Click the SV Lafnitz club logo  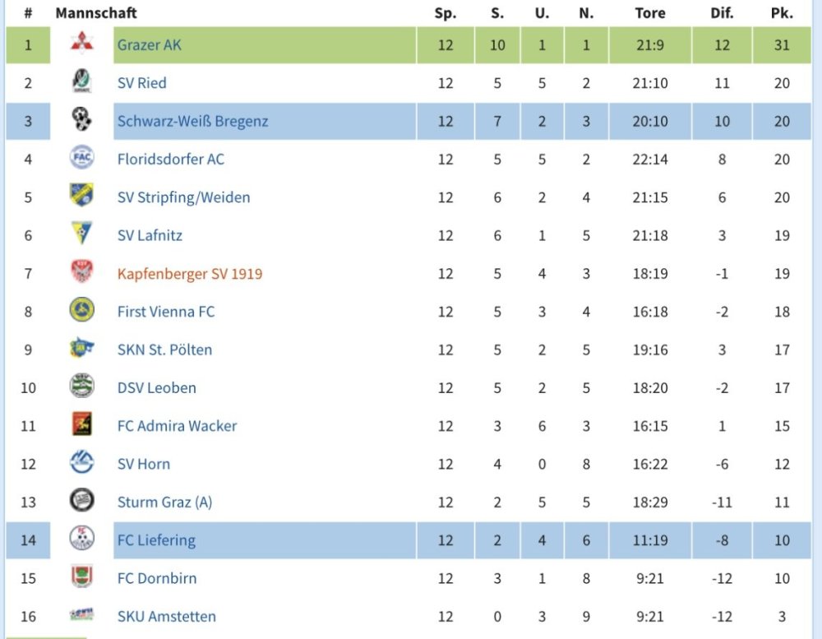[81, 234]
